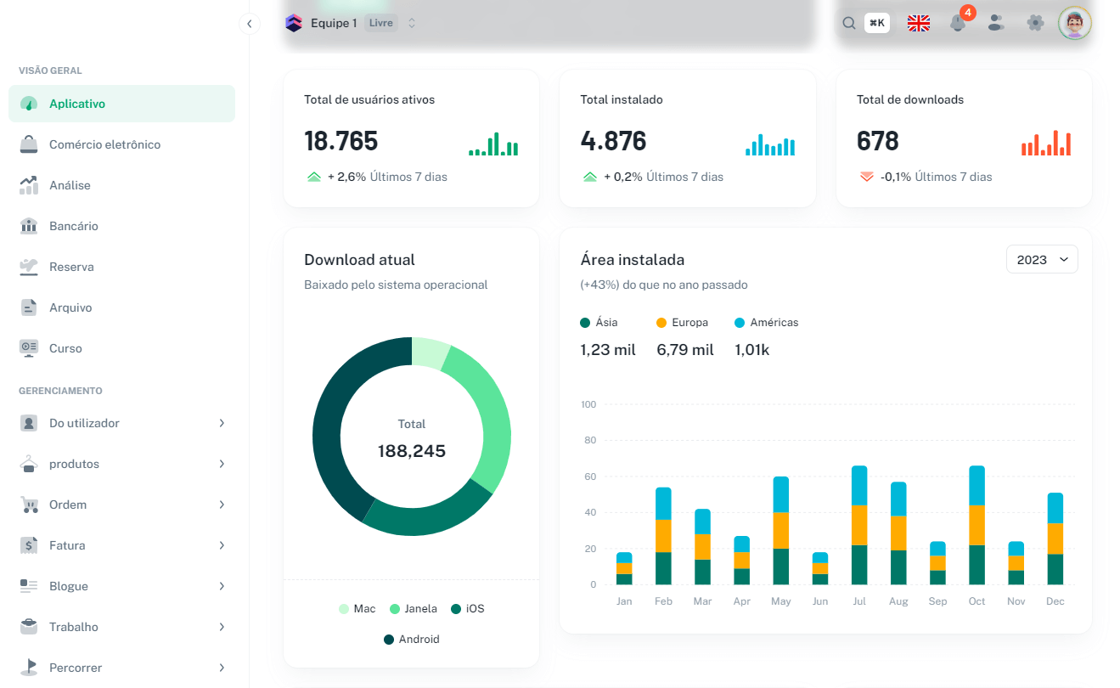Open the Análise menu item
Viewport: 1120px width, 688px height.
121,185
